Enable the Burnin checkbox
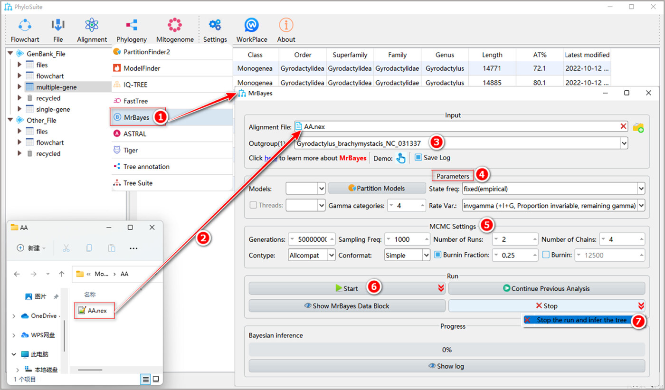The image size is (665, 390). 546,255
